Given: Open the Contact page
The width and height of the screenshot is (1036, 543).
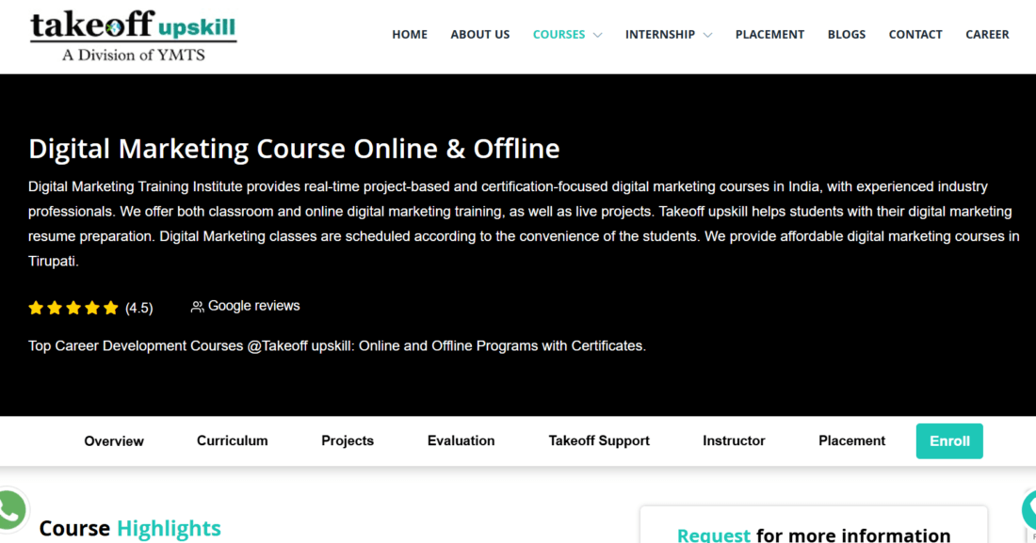Looking at the screenshot, I should point(915,34).
